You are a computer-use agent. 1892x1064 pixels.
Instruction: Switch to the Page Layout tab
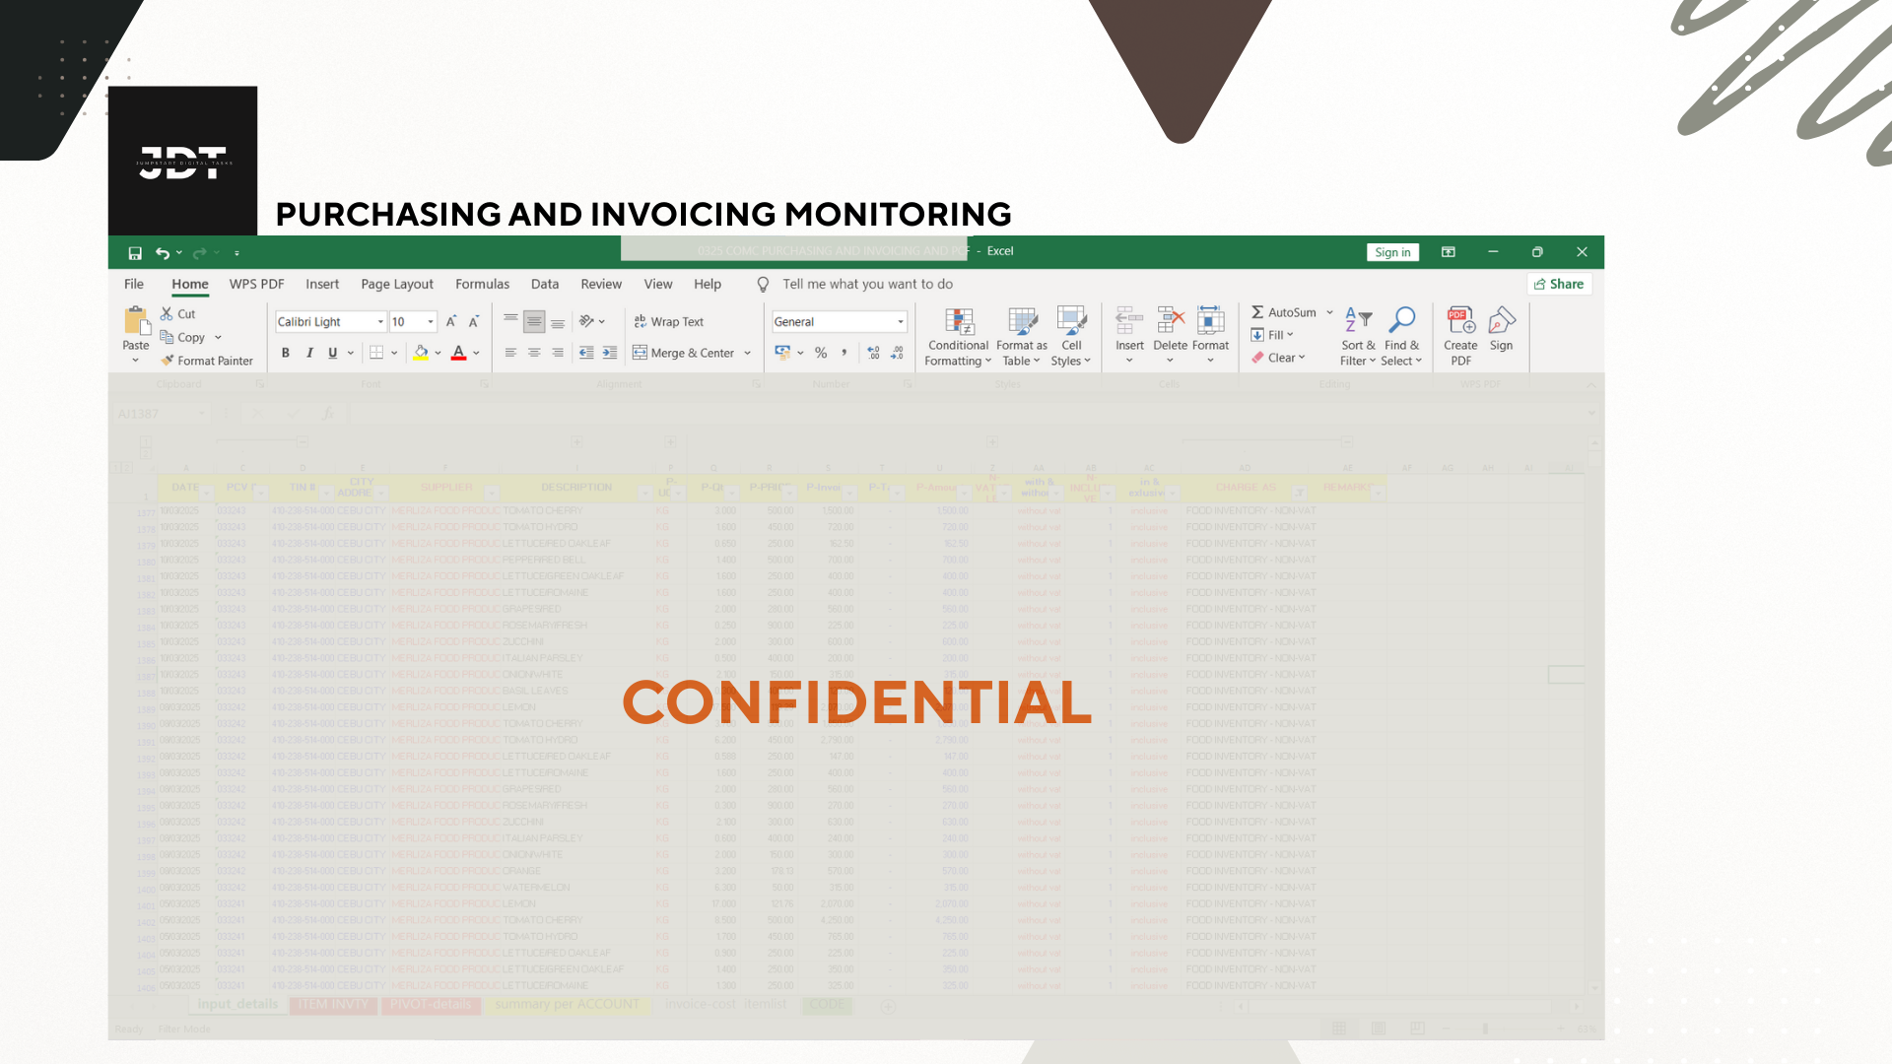point(397,285)
